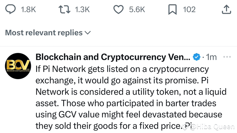Tap the reply line mentioning GCV value
237x133 pixels.
(128, 114)
